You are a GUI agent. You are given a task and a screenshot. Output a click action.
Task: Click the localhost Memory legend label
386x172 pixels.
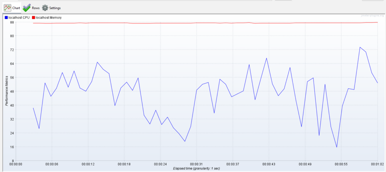(49, 18)
